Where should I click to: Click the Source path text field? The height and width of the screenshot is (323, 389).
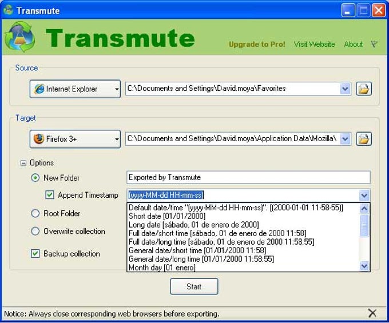pos(233,89)
